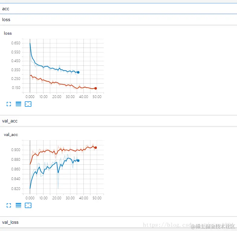Screen dimensions: 237x231
Task: Click the 50.00 x-axis label on loss chart
Action: click(97, 97)
